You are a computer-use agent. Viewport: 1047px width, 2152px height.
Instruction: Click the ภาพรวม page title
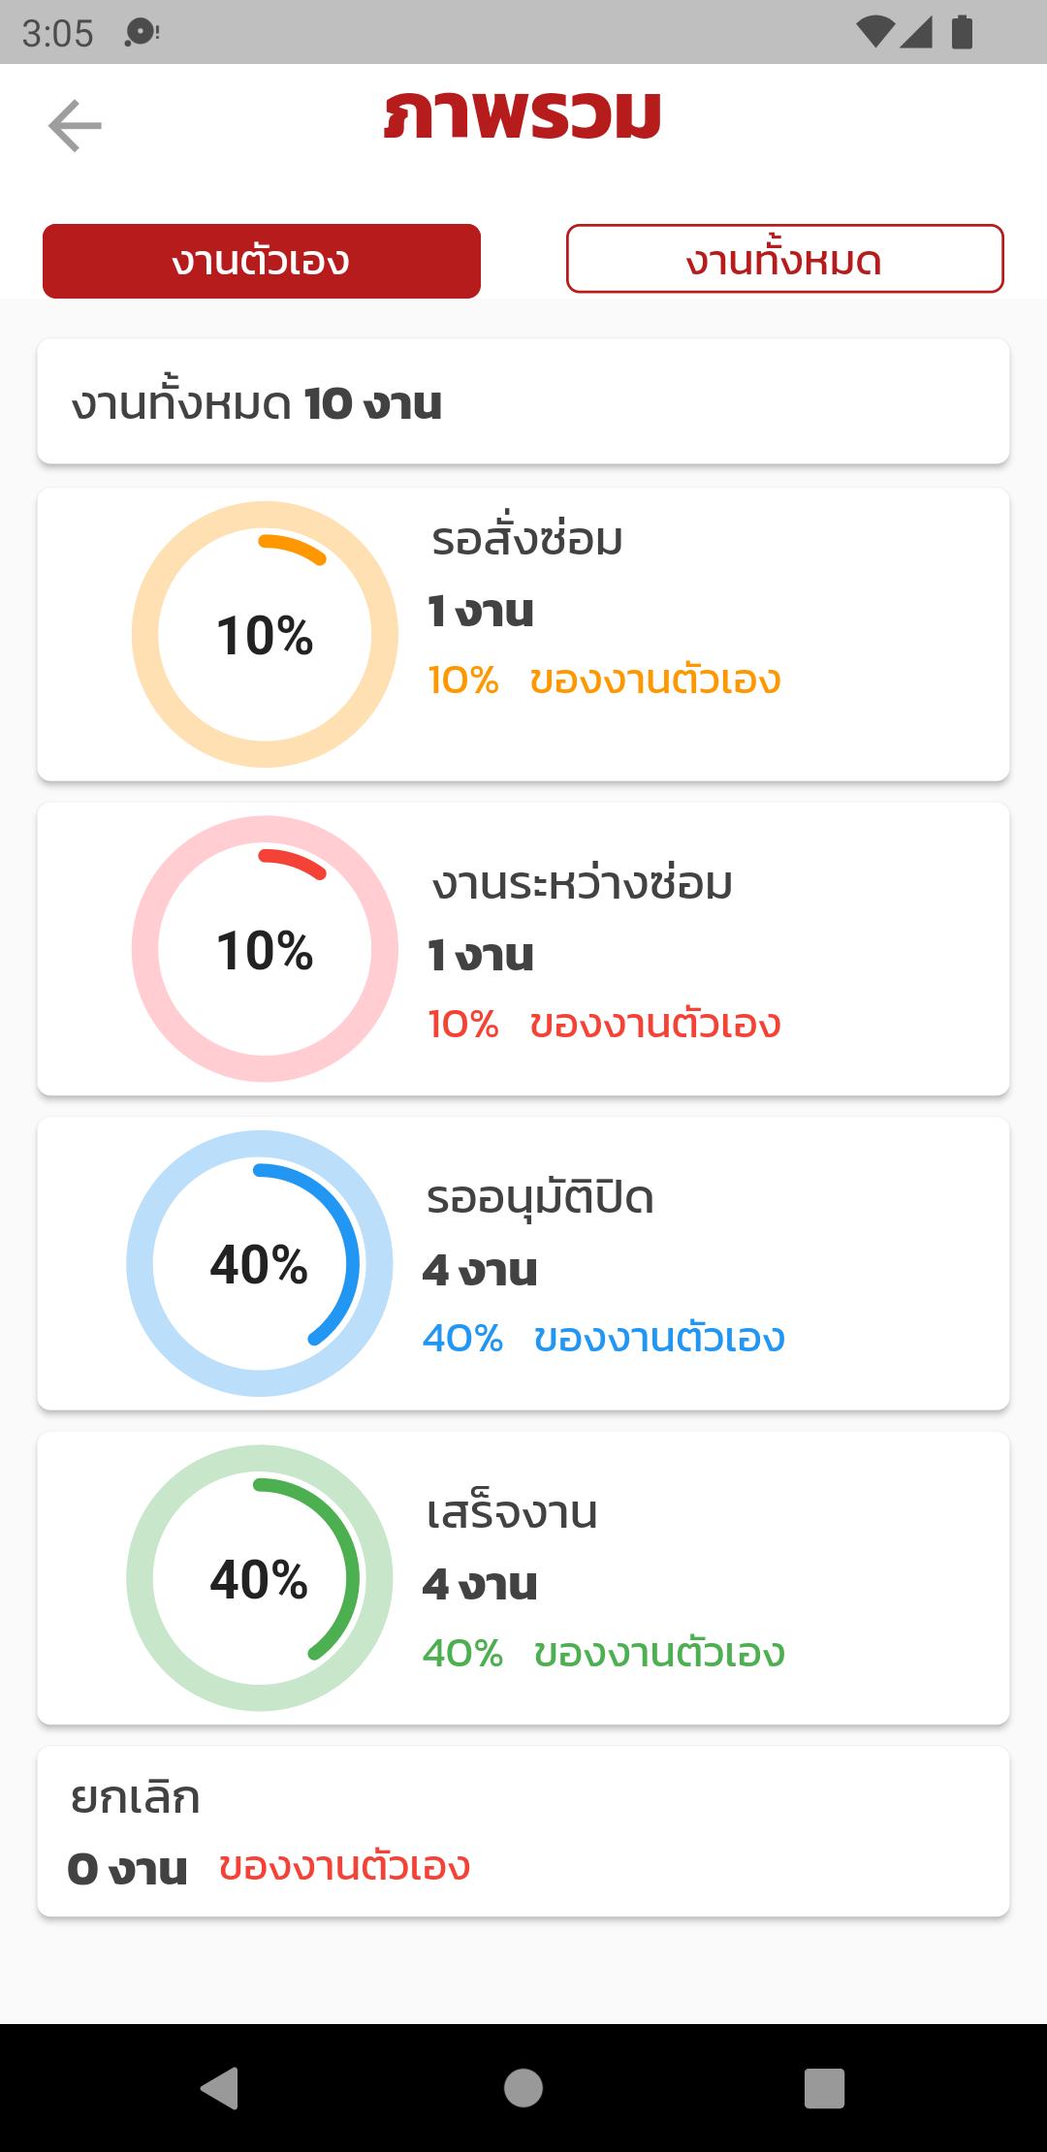(x=523, y=116)
